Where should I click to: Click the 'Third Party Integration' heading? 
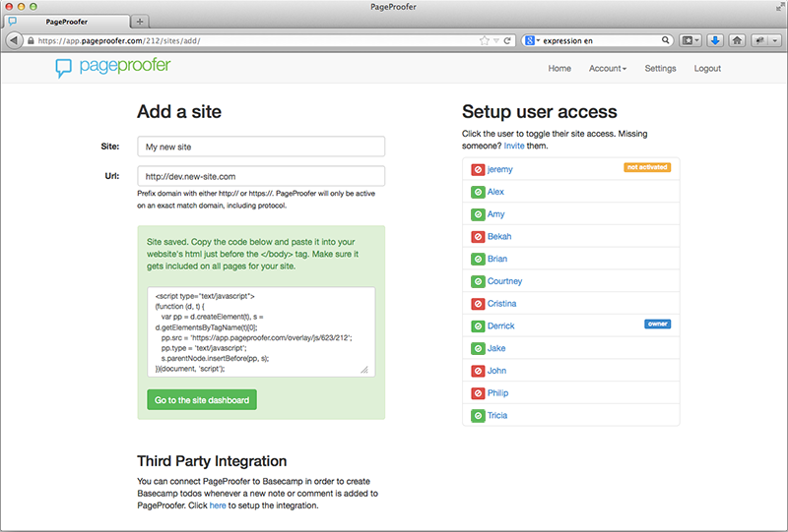[x=212, y=461]
